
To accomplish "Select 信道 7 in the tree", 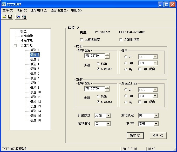I will tap(35, 78).
